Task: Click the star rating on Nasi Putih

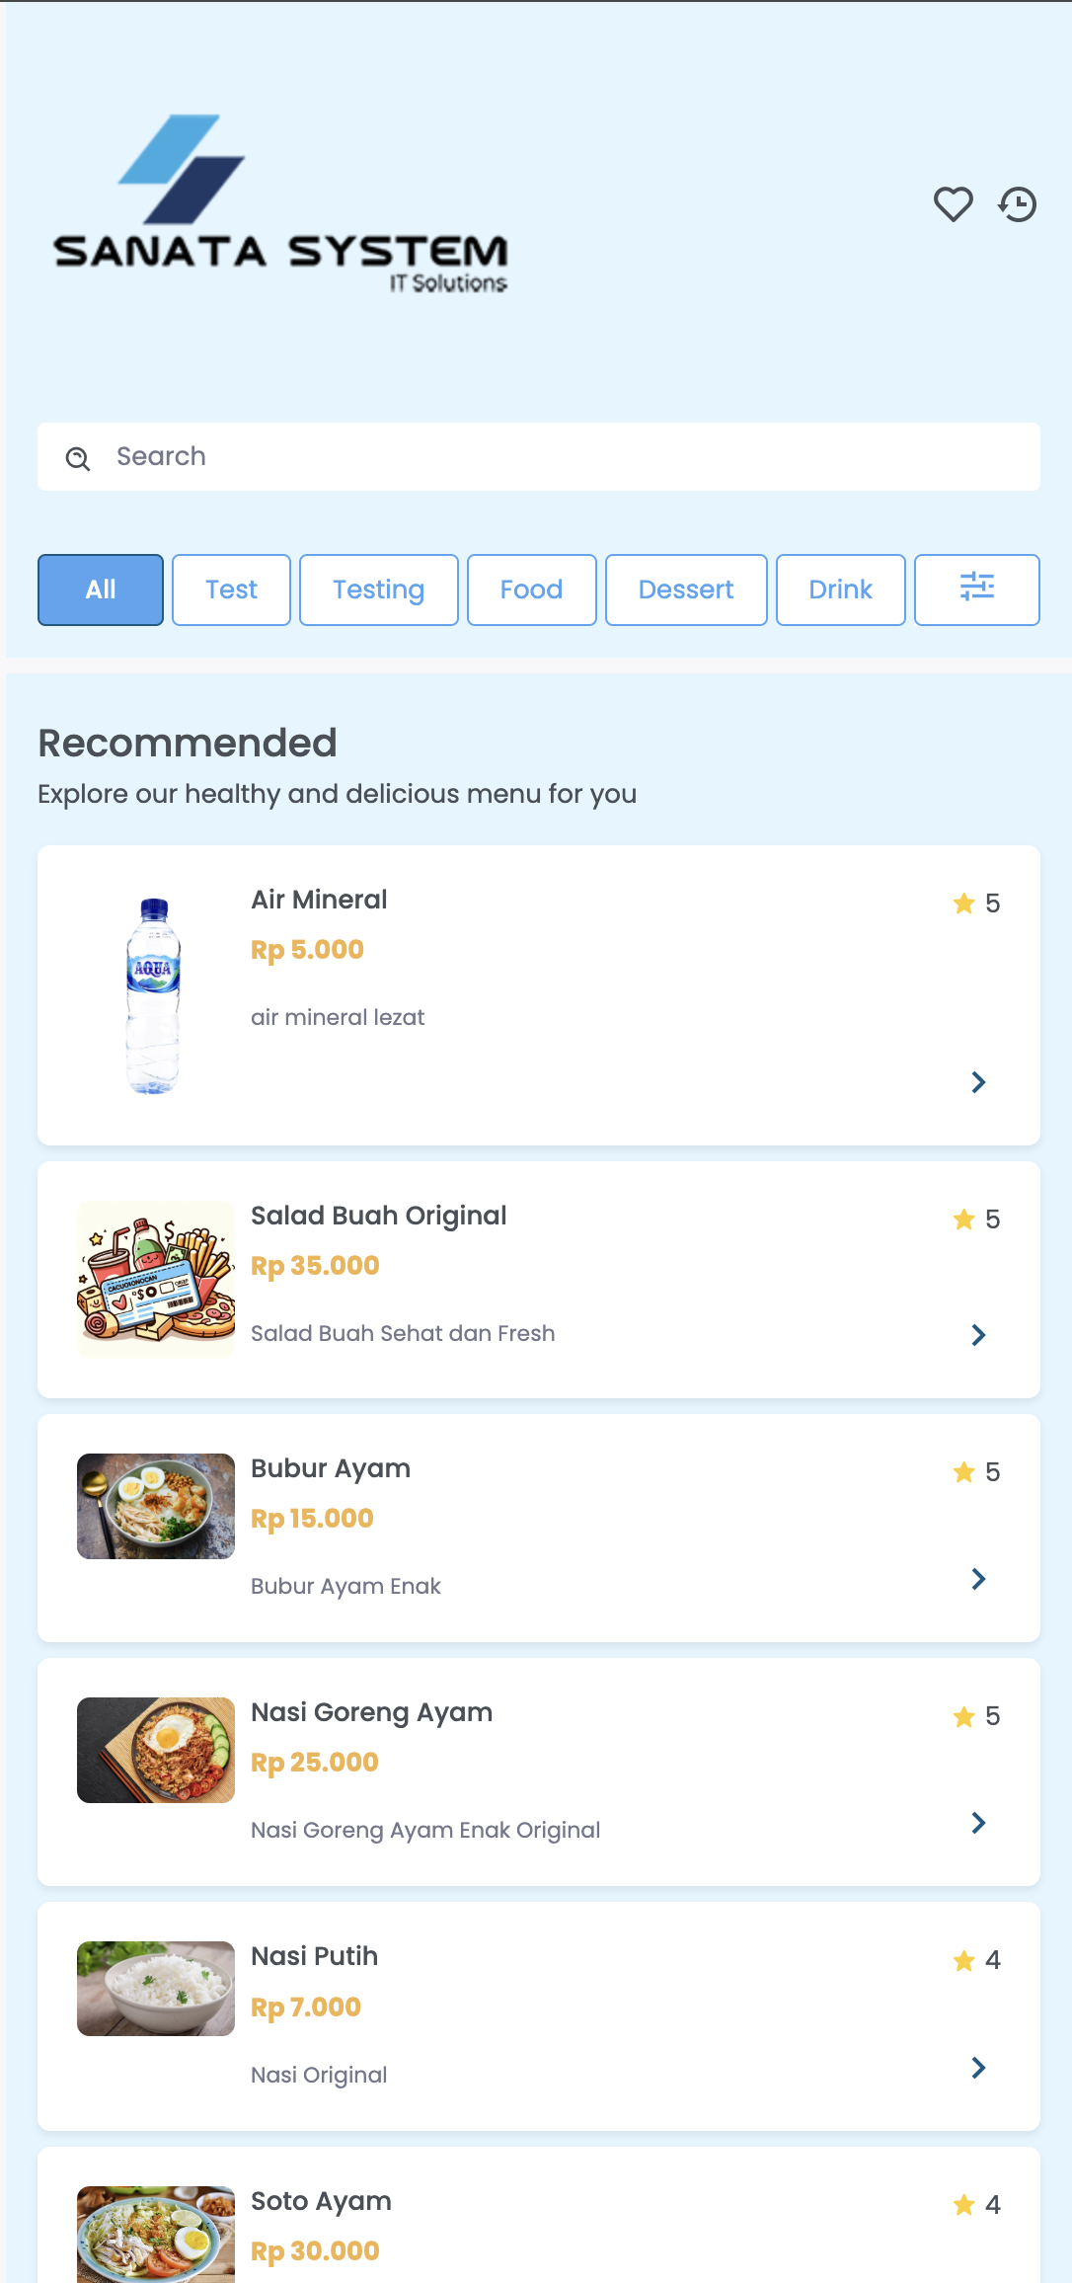Action: pyautogui.click(x=976, y=1960)
